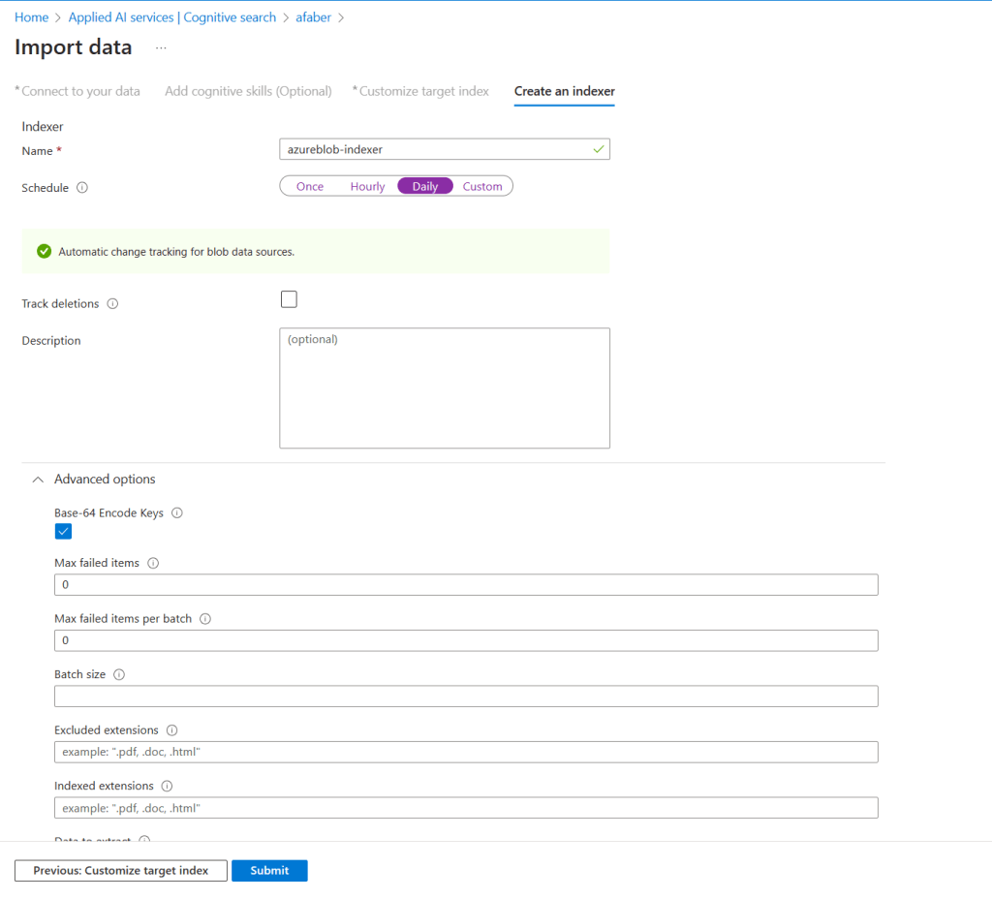The height and width of the screenshot is (899, 992).
Task: Set schedule to Hourly
Action: click(367, 187)
